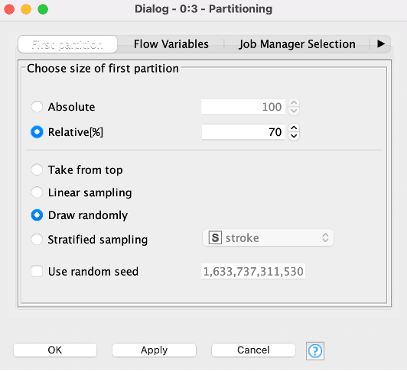Minimize the dialog with yellow button
Image resolution: width=407 pixels, height=371 pixels.
[x=26, y=9]
